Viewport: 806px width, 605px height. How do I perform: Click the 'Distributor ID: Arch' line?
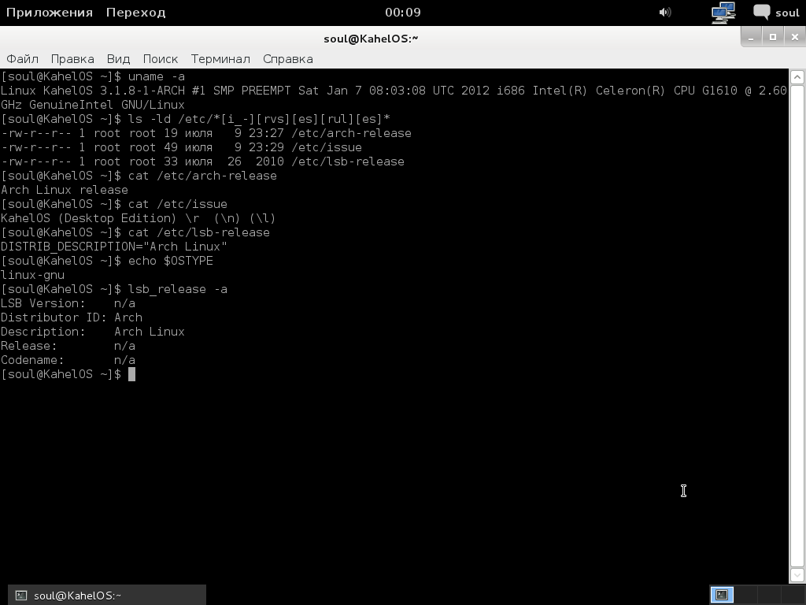72,317
